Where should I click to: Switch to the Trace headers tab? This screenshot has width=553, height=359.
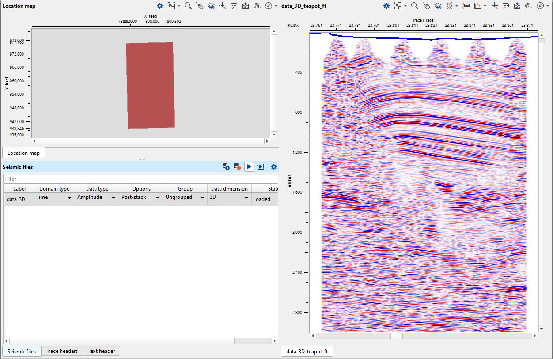pyautogui.click(x=62, y=351)
